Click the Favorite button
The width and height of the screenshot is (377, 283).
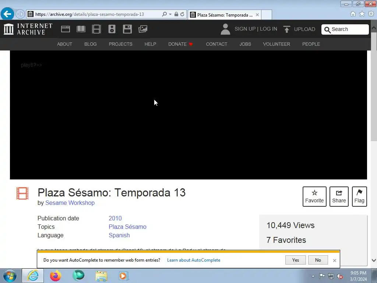point(314,196)
